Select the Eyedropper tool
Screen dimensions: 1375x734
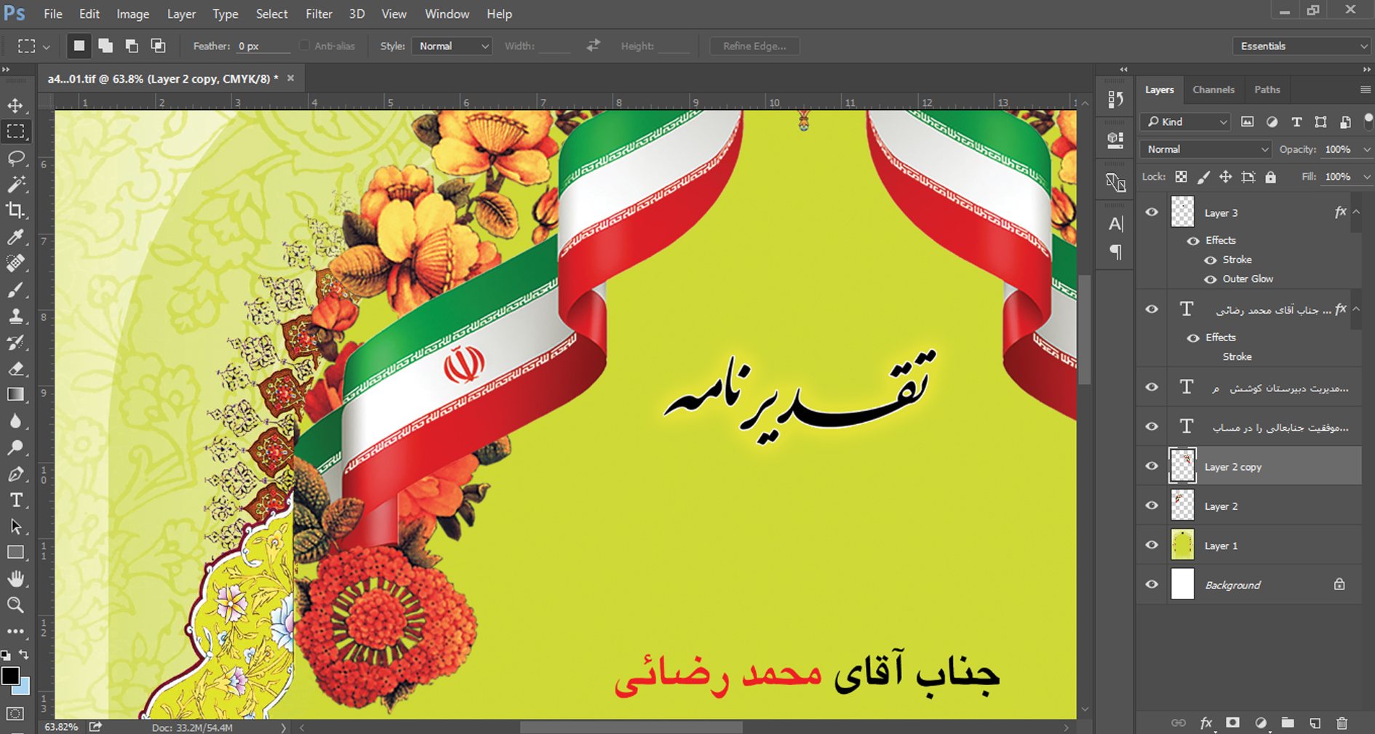(15, 236)
